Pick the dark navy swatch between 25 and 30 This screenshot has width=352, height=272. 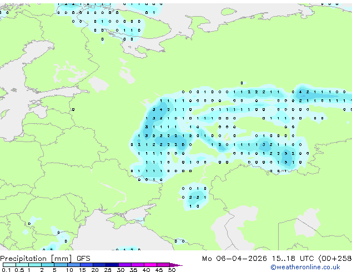click(x=112, y=265)
